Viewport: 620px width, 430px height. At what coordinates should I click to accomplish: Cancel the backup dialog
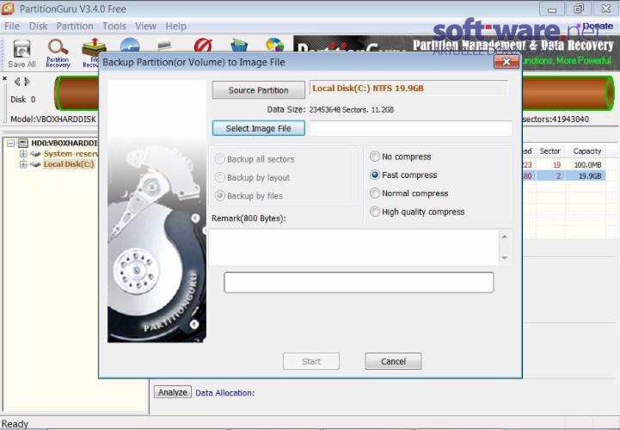pos(393,361)
